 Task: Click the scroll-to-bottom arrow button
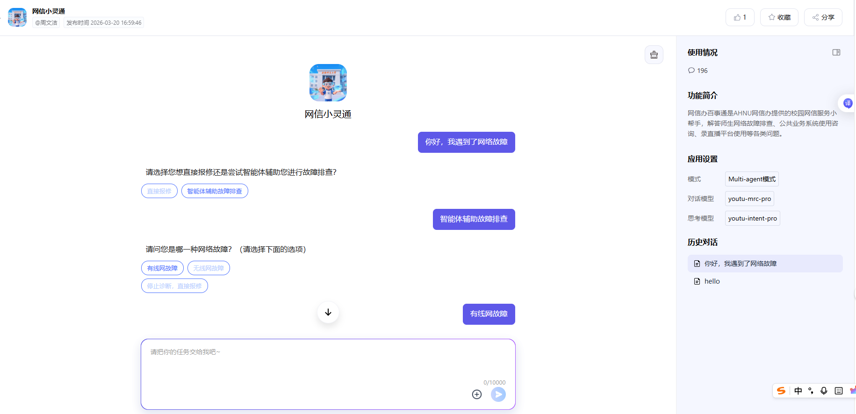tap(328, 312)
